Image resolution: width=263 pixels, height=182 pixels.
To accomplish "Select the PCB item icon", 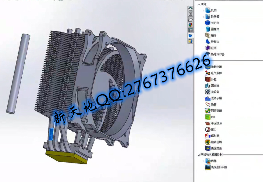I will [x=208, y=117].
